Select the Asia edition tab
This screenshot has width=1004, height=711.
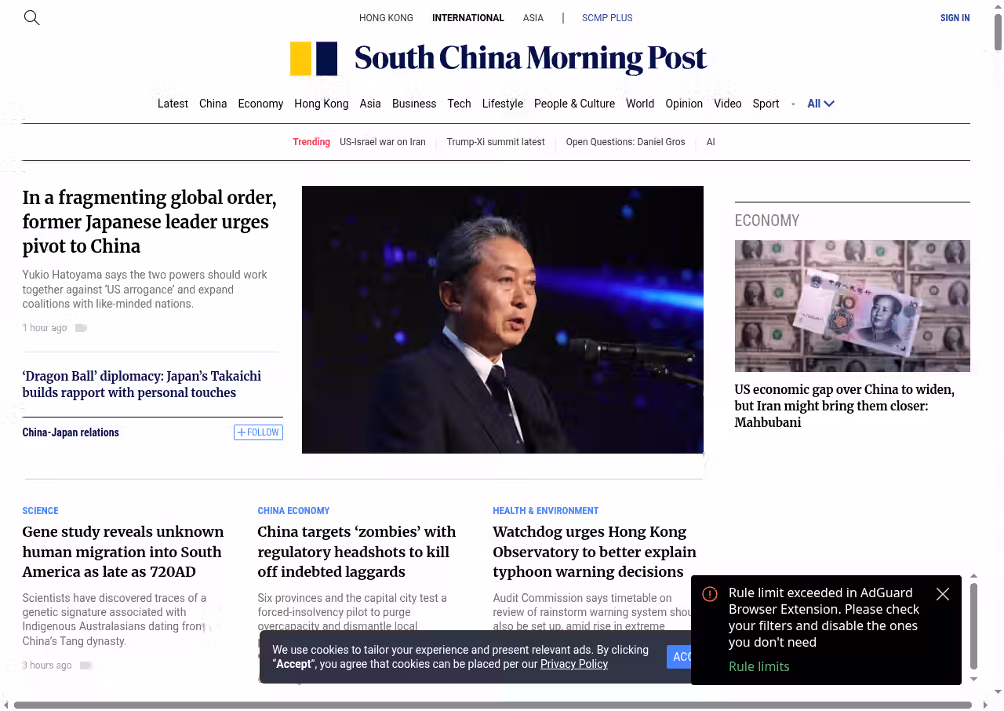(533, 18)
